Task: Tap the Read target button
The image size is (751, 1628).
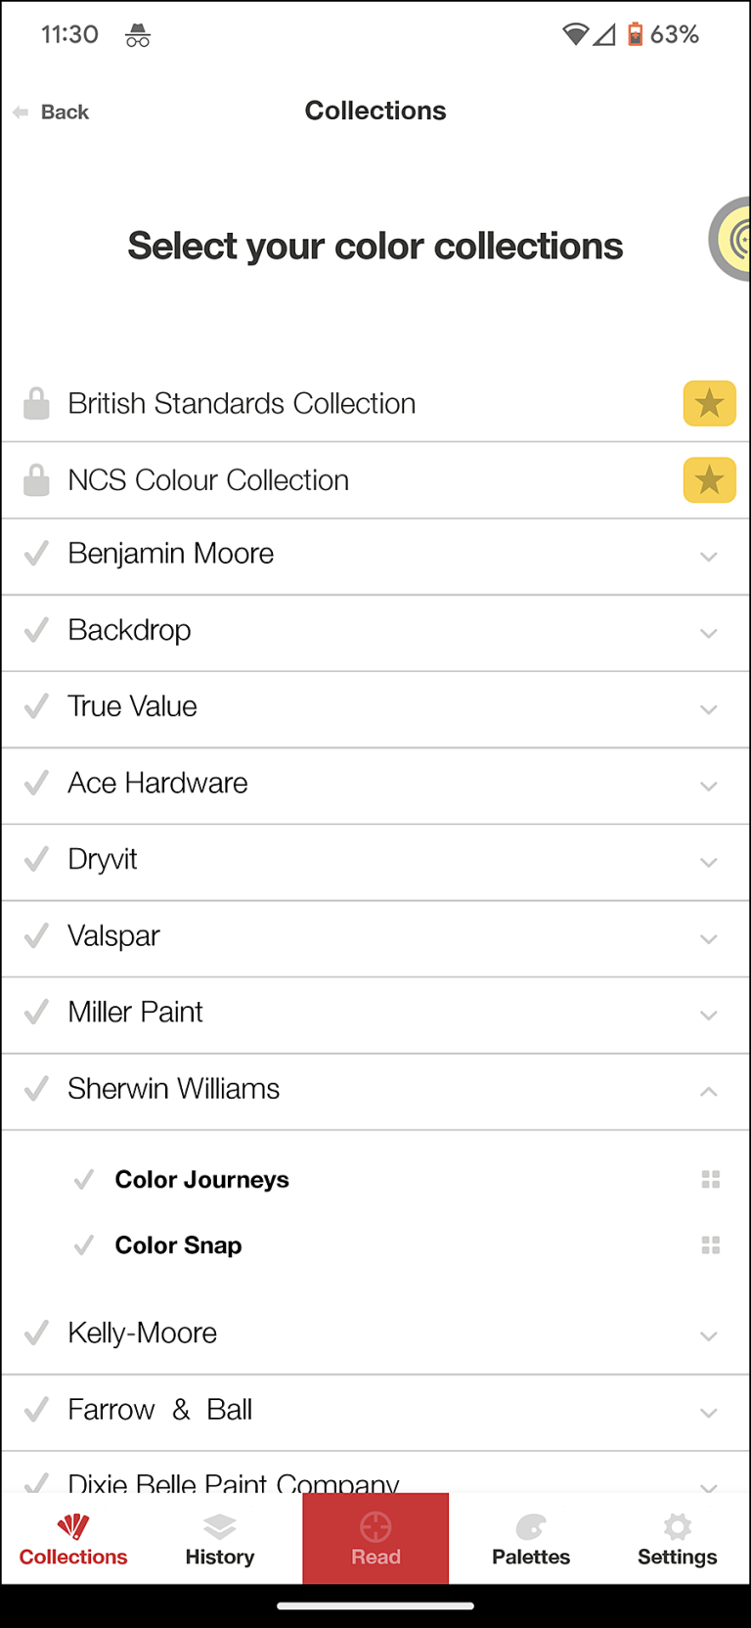Action: (x=375, y=1538)
